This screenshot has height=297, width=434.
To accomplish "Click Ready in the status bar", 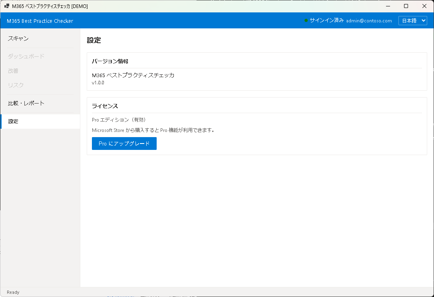I will (x=13, y=292).
